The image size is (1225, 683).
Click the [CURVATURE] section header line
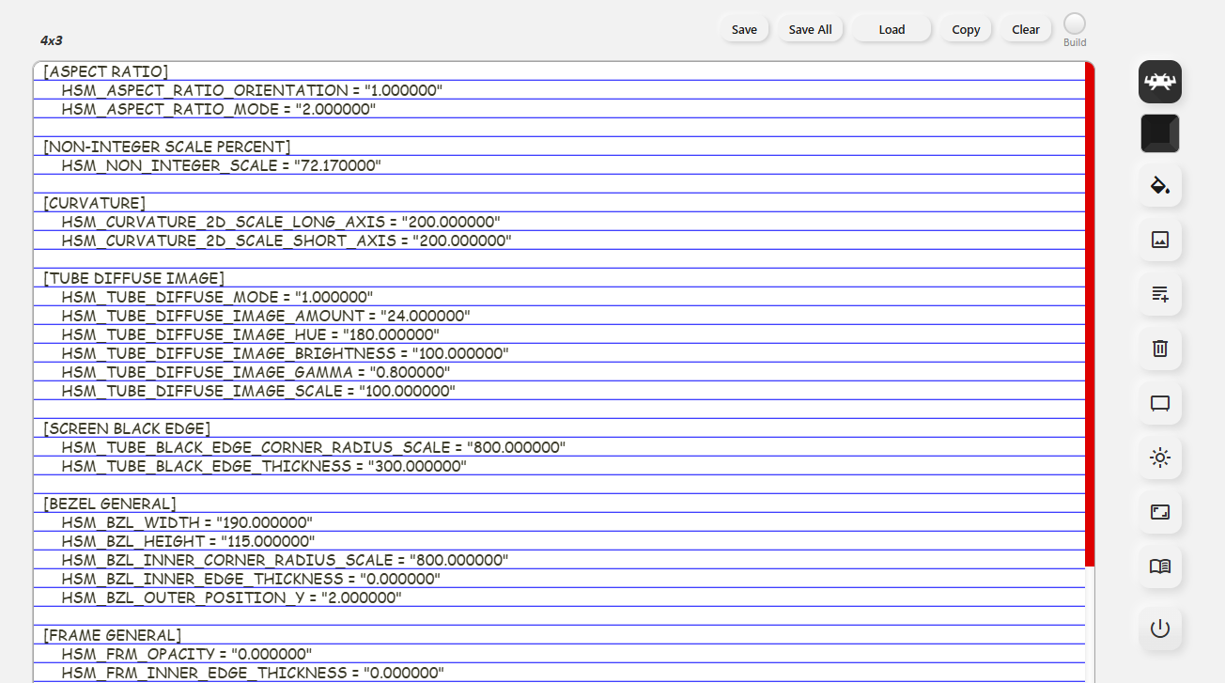pos(94,203)
